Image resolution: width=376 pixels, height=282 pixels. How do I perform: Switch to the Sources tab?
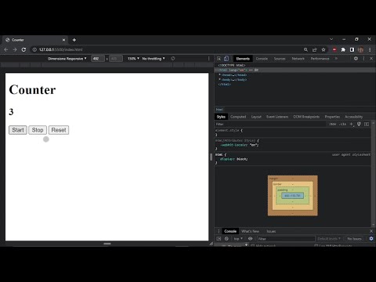(280, 59)
